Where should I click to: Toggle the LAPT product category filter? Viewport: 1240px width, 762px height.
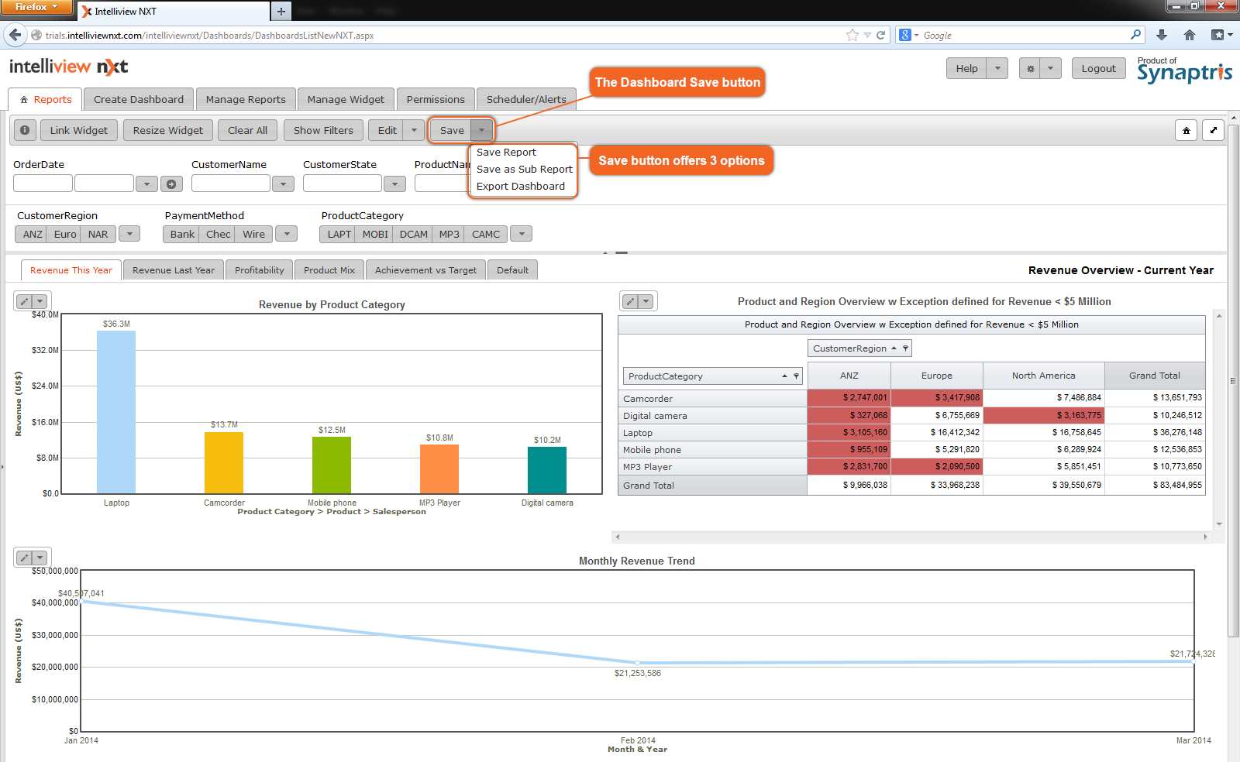[x=339, y=234]
